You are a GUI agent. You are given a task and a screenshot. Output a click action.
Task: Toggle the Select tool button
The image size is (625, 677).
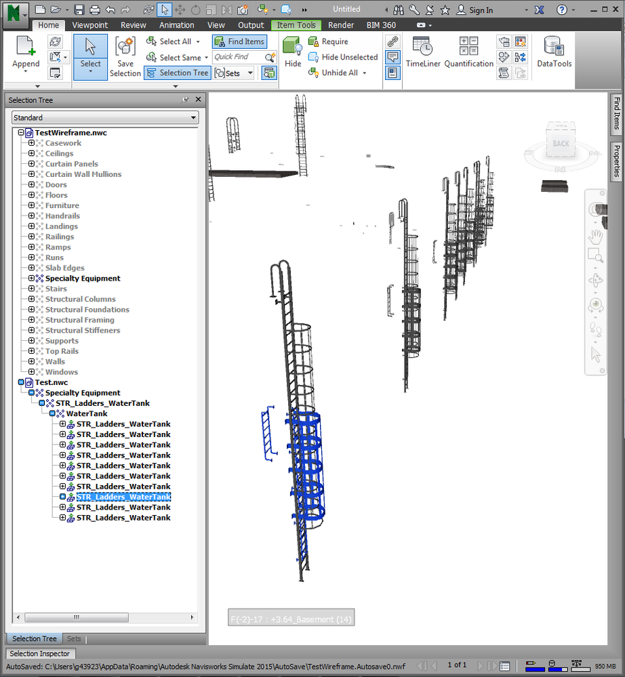coord(90,57)
